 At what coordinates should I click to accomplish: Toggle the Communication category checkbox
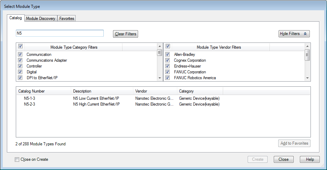click(20, 54)
